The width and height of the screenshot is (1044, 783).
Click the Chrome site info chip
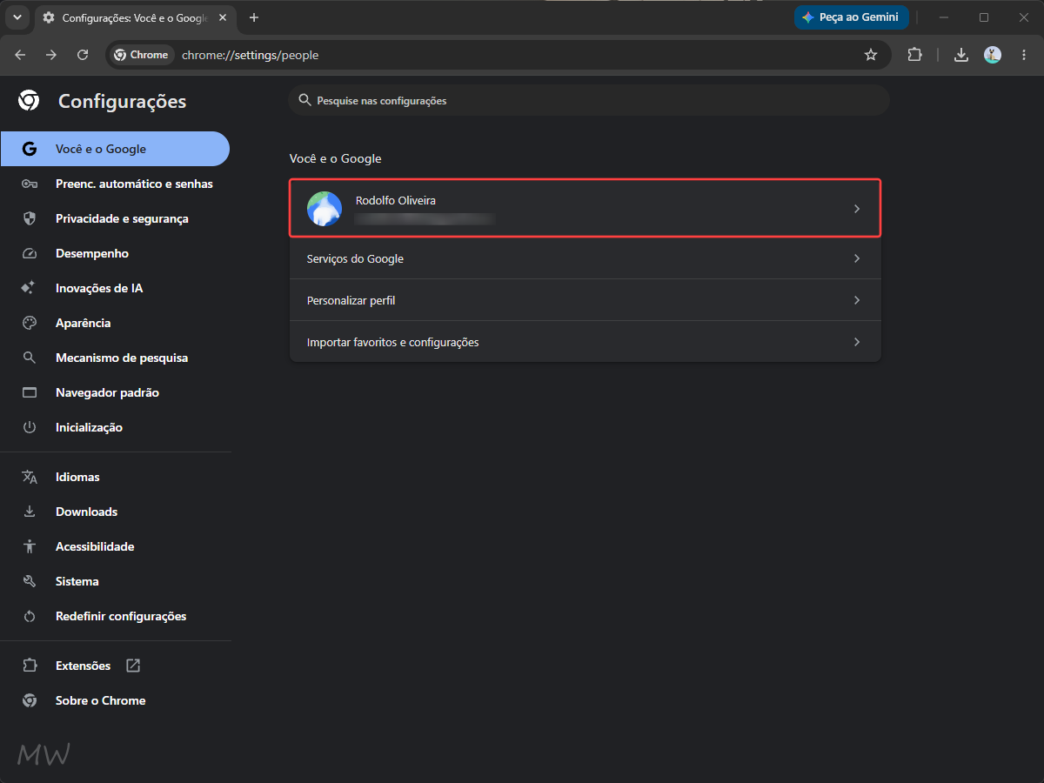coord(141,55)
